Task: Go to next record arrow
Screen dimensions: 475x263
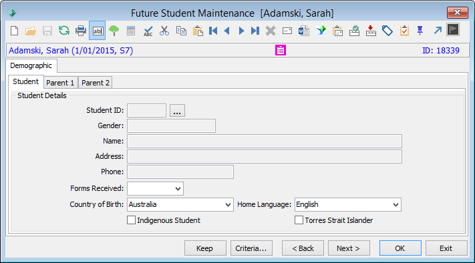Action: (x=241, y=31)
